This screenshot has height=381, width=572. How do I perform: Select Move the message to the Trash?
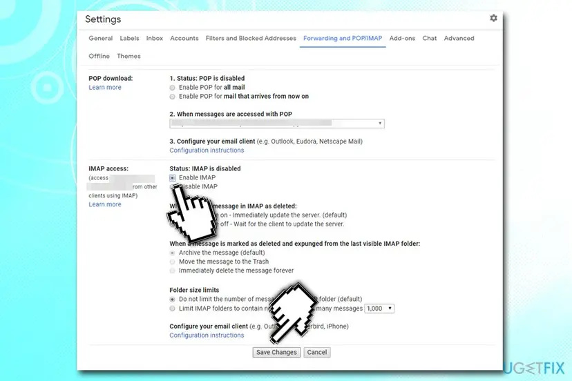172,262
